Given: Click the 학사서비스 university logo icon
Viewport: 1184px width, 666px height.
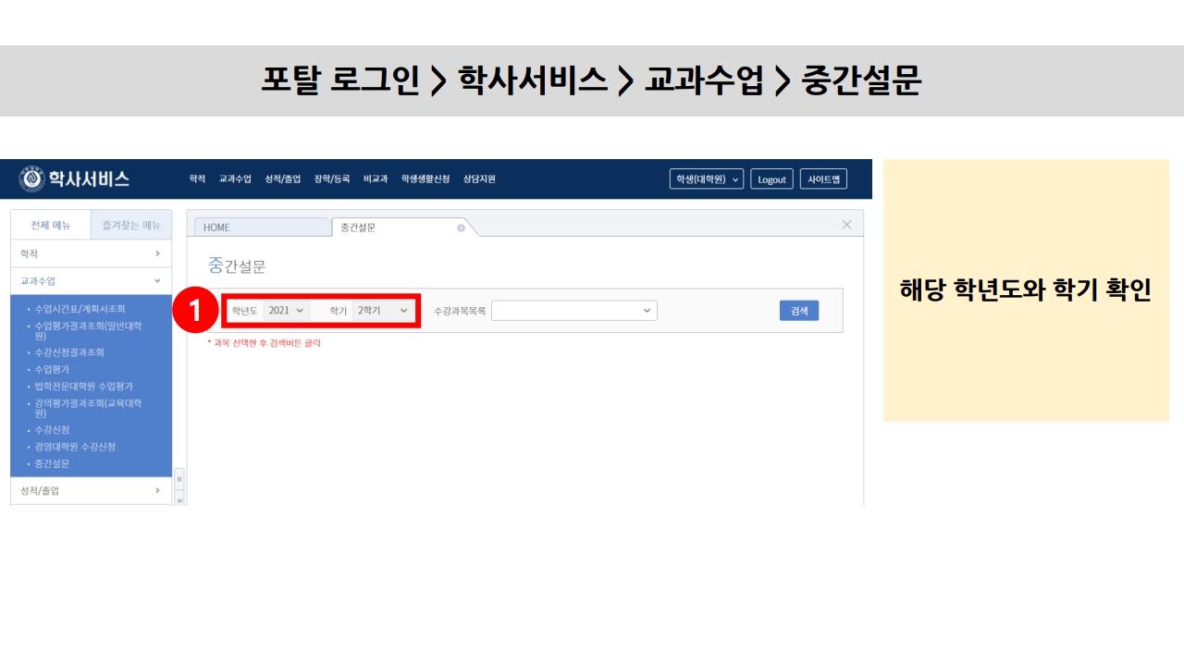Looking at the screenshot, I should point(31,179).
